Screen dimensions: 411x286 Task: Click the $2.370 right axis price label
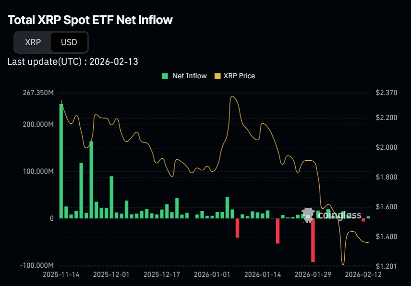(387, 93)
